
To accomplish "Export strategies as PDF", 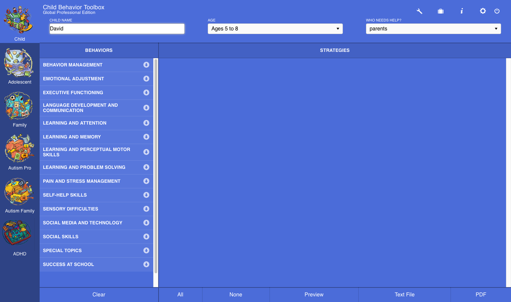I will [x=481, y=295].
